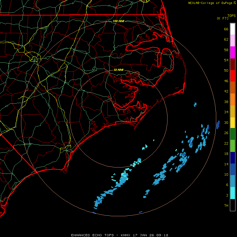Click legend value 14

click(226, 164)
